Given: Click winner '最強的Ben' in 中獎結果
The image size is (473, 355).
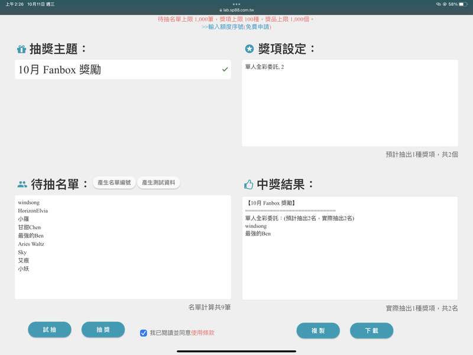Looking at the screenshot, I should (x=258, y=233).
